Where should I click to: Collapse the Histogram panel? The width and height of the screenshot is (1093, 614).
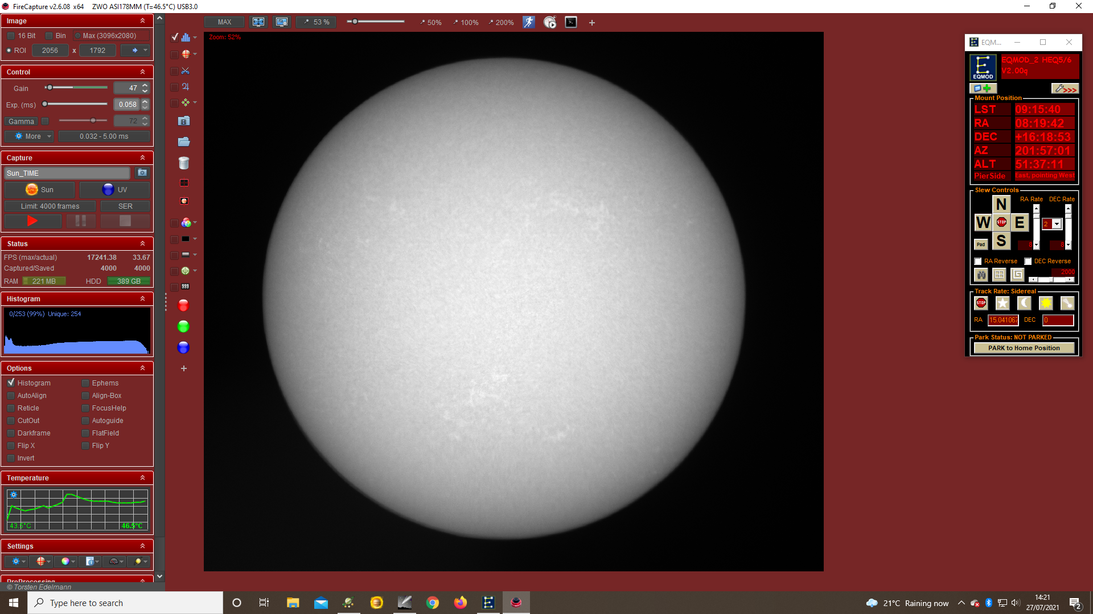tap(142, 299)
